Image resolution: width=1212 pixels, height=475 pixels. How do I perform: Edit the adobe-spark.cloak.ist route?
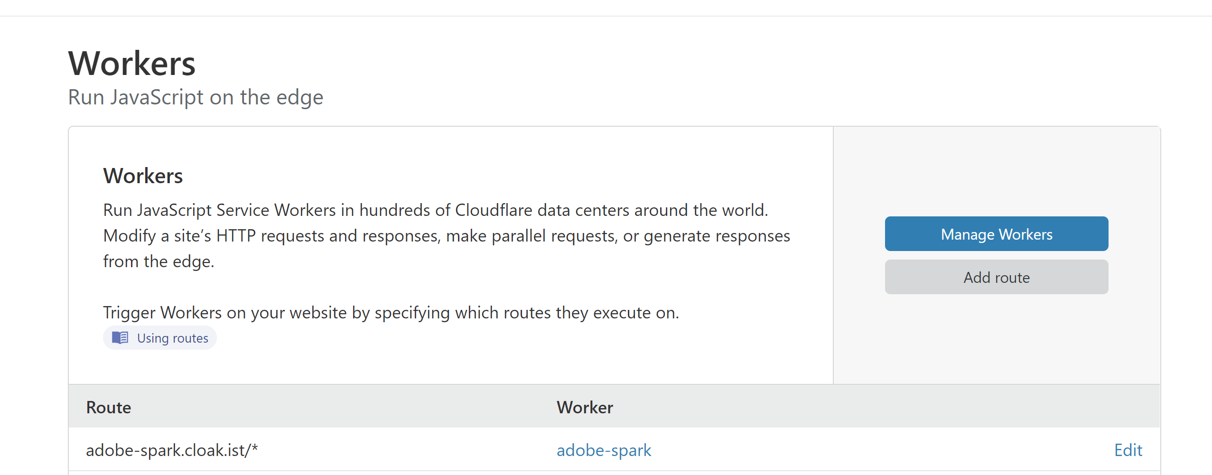(x=1128, y=450)
